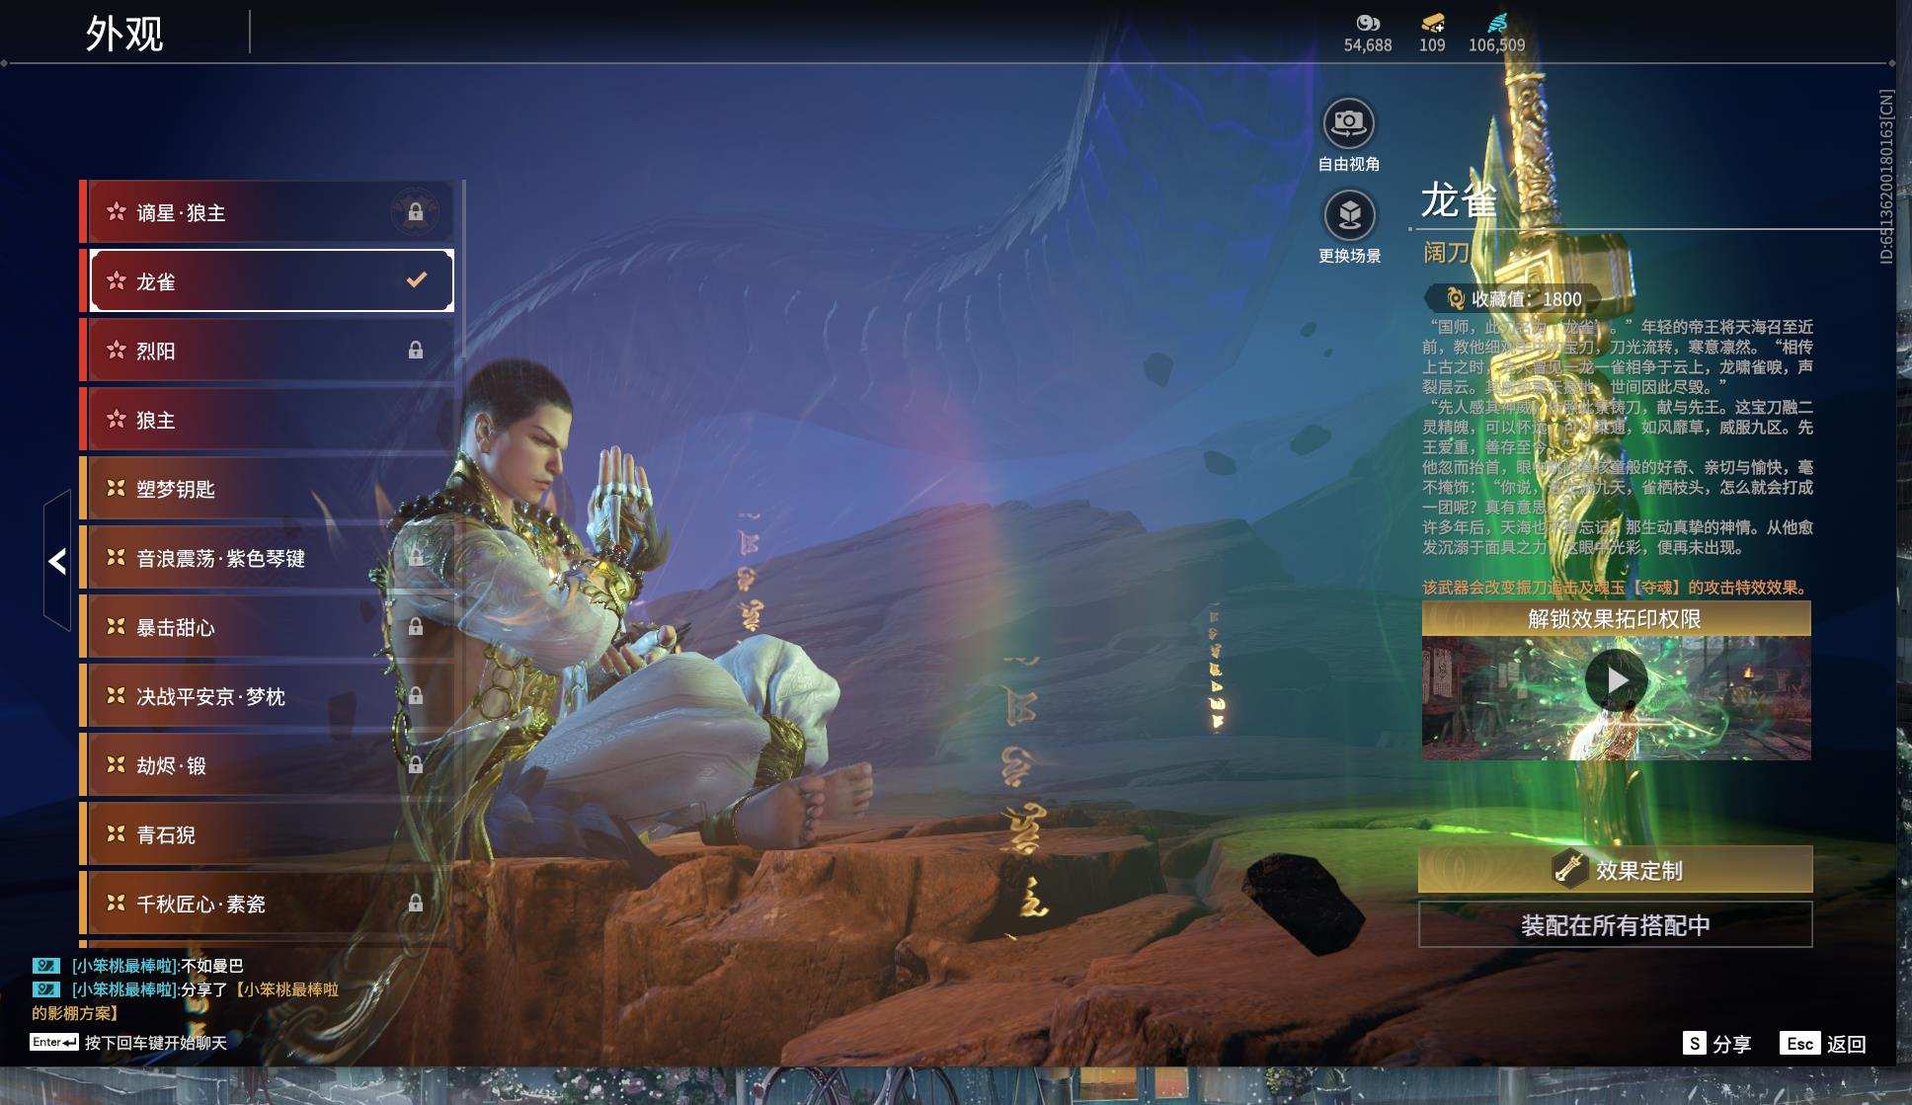The width and height of the screenshot is (1912, 1105).
Task: Collapse the skin list with left arrow
Action: point(57,561)
